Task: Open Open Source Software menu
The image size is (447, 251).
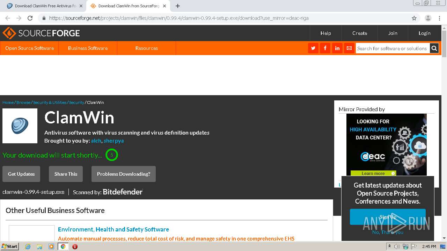Action: (x=29, y=48)
